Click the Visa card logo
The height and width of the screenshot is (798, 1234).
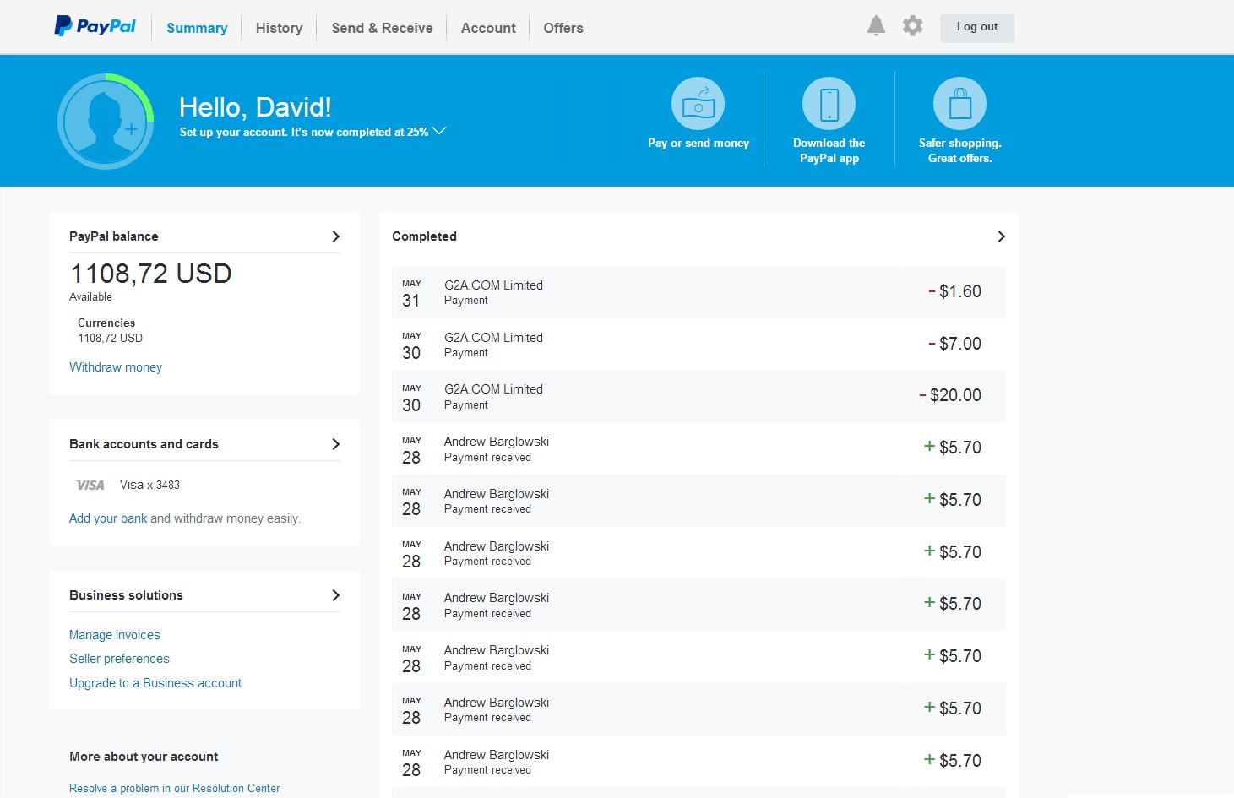[90, 486]
